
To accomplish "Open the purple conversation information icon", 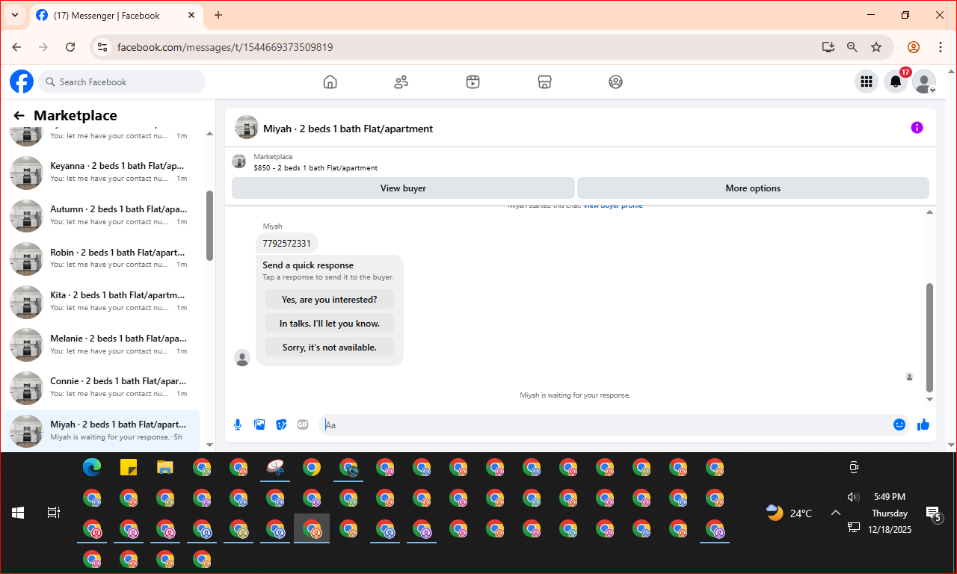I will (917, 128).
